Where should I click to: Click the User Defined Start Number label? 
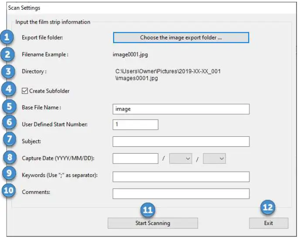[x=55, y=125]
